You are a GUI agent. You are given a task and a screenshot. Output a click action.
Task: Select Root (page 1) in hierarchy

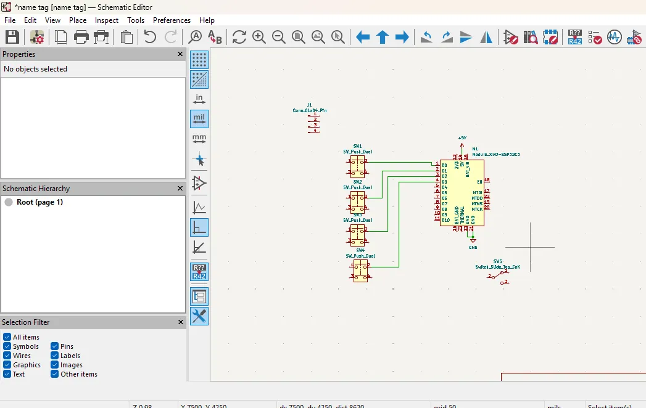tap(39, 202)
